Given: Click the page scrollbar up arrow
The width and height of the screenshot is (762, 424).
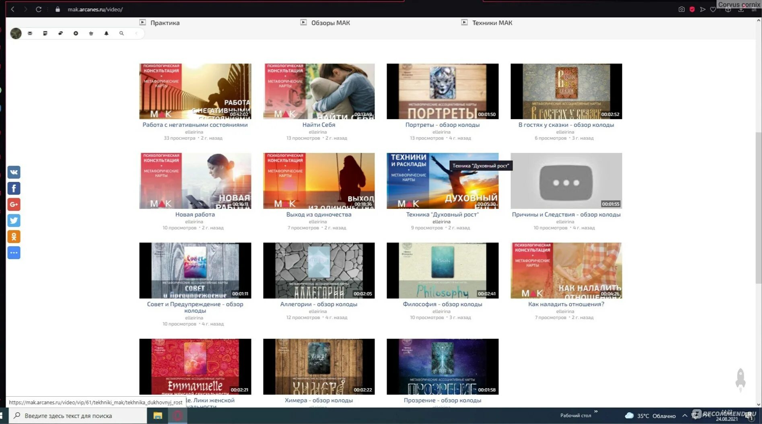Looking at the screenshot, I should click(x=759, y=20).
